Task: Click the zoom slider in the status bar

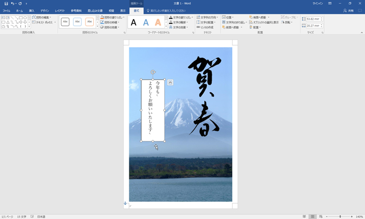Action: 340,216
